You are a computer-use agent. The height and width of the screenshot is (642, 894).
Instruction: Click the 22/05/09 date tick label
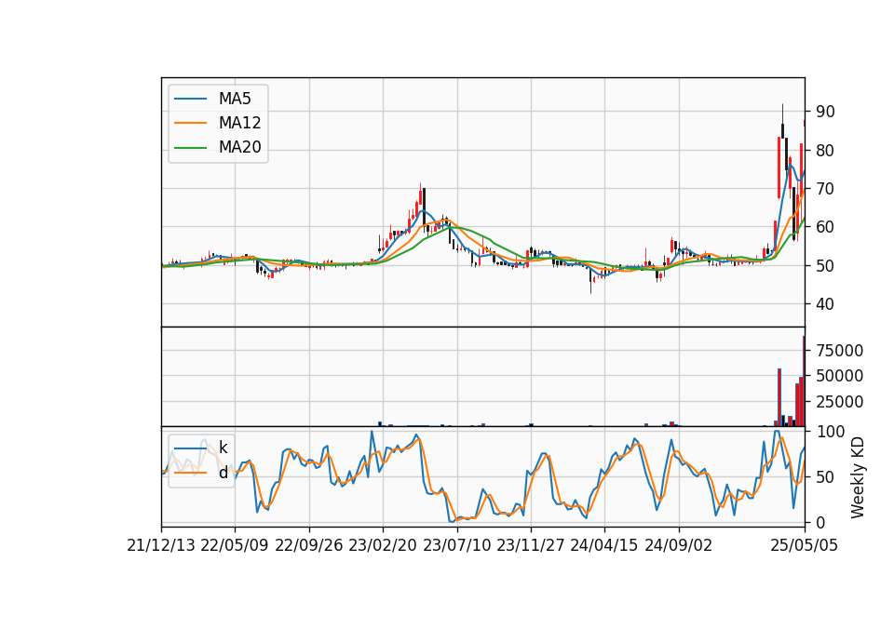[235, 545]
